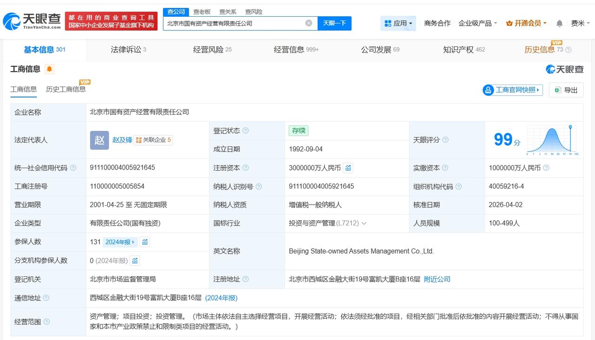Viewport: 595px width, 340px height.
Task: Open chart icon next to 注册资本 value
Action: point(348,168)
